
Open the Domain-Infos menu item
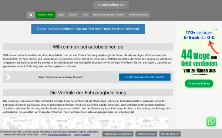click(45, 15)
